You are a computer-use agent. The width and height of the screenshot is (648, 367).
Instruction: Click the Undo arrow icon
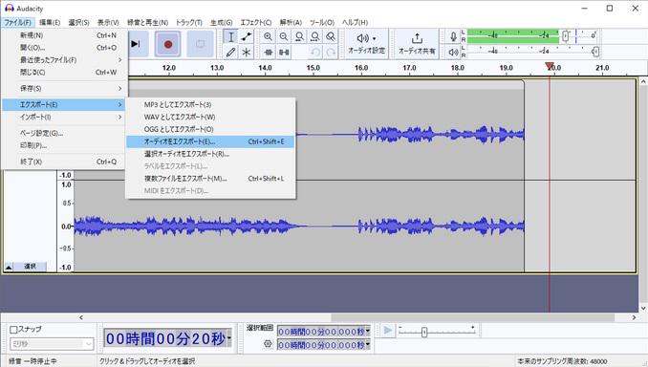[314, 52]
